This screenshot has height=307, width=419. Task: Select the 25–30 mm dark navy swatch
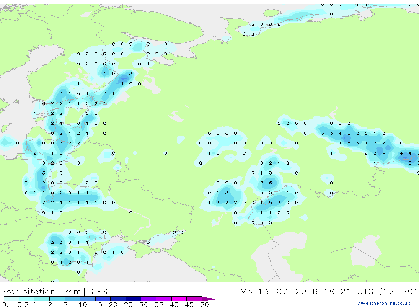coord(133,299)
